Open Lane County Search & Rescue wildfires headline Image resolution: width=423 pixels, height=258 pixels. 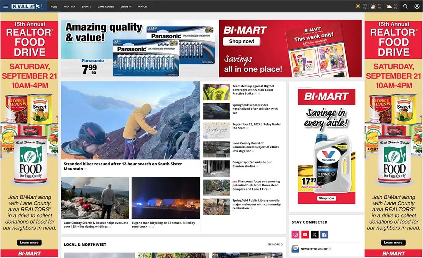(96, 225)
